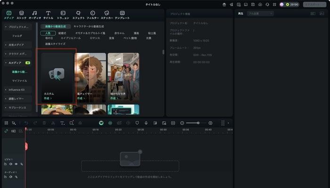Click 作成 on the カスタム card
The height and width of the screenshot is (188, 330).
(x=48, y=98)
